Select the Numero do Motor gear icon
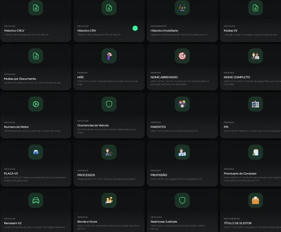Image resolution: width=281 pixels, height=232 pixels. (x=36, y=104)
